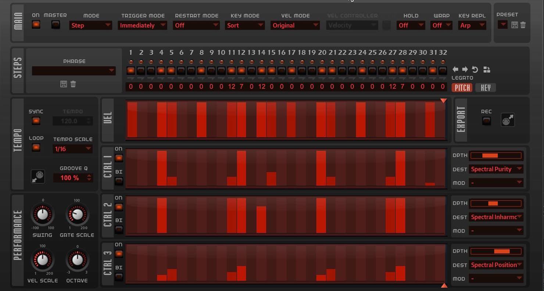Click the GATE SCALE knob
Image resolution: width=544 pixels, height=291 pixels.
(x=77, y=215)
